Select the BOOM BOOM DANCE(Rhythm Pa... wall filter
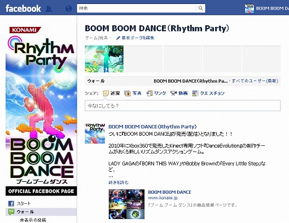The width and height of the screenshot is (289, 223). 190,81
